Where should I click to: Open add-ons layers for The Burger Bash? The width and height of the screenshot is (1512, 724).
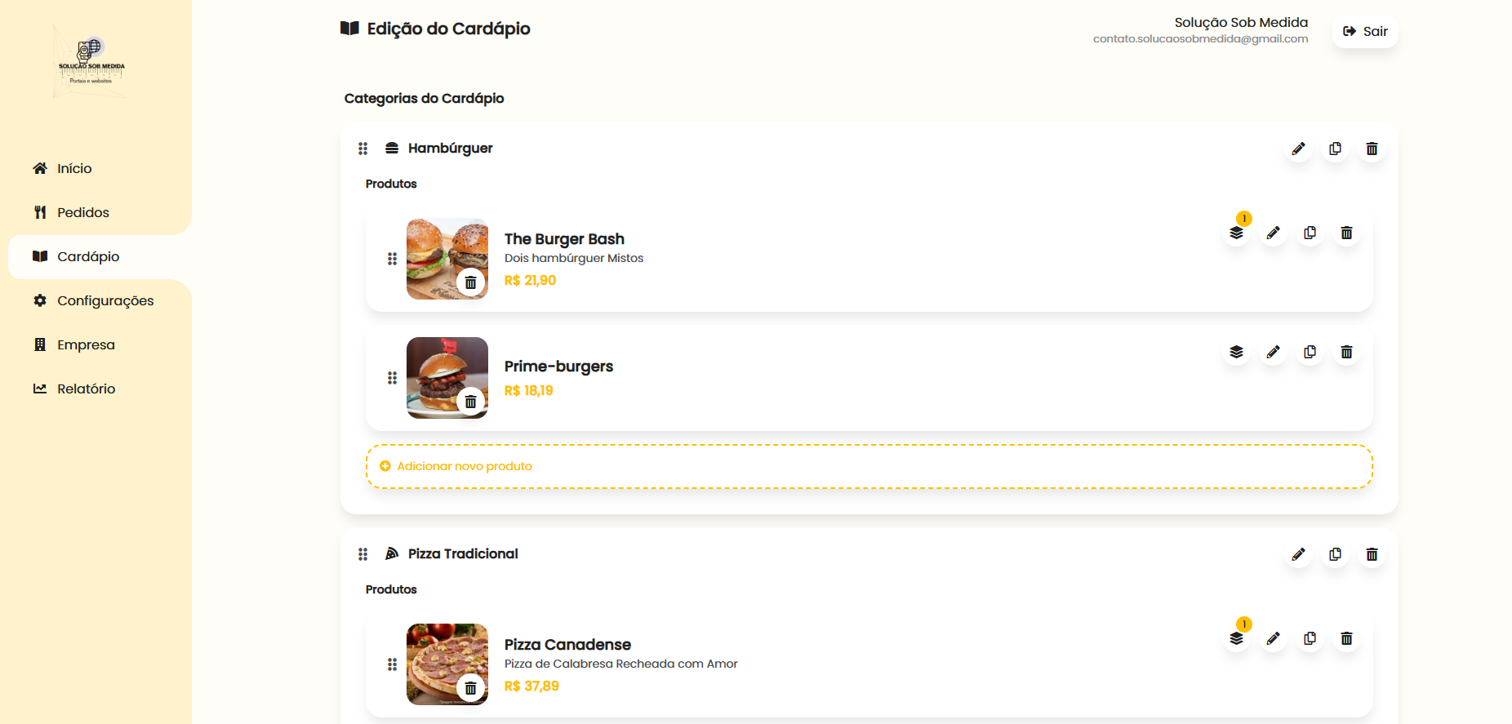[x=1236, y=233]
